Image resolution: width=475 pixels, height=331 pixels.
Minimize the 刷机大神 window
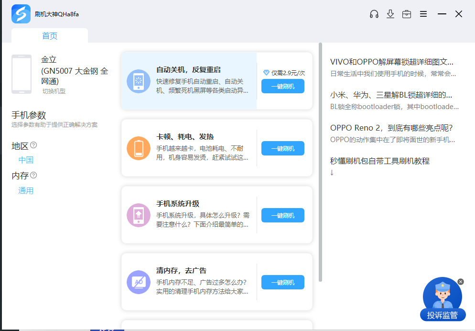click(442, 14)
